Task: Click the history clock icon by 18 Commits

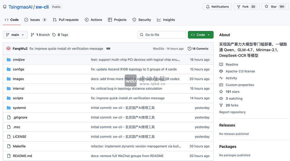Action: pyautogui.click(x=189, y=49)
